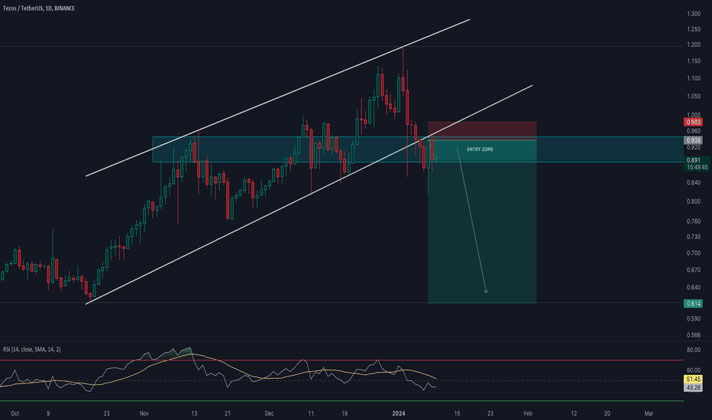Click the 15:49:45 candle countdown label
This screenshot has width=712, height=420.
coord(697,167)
